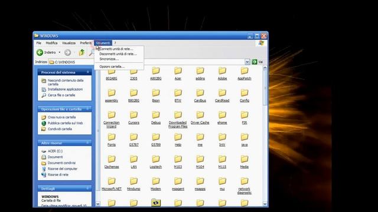
Task: Click Crea nuova cartella link
Action: (61, 117)
